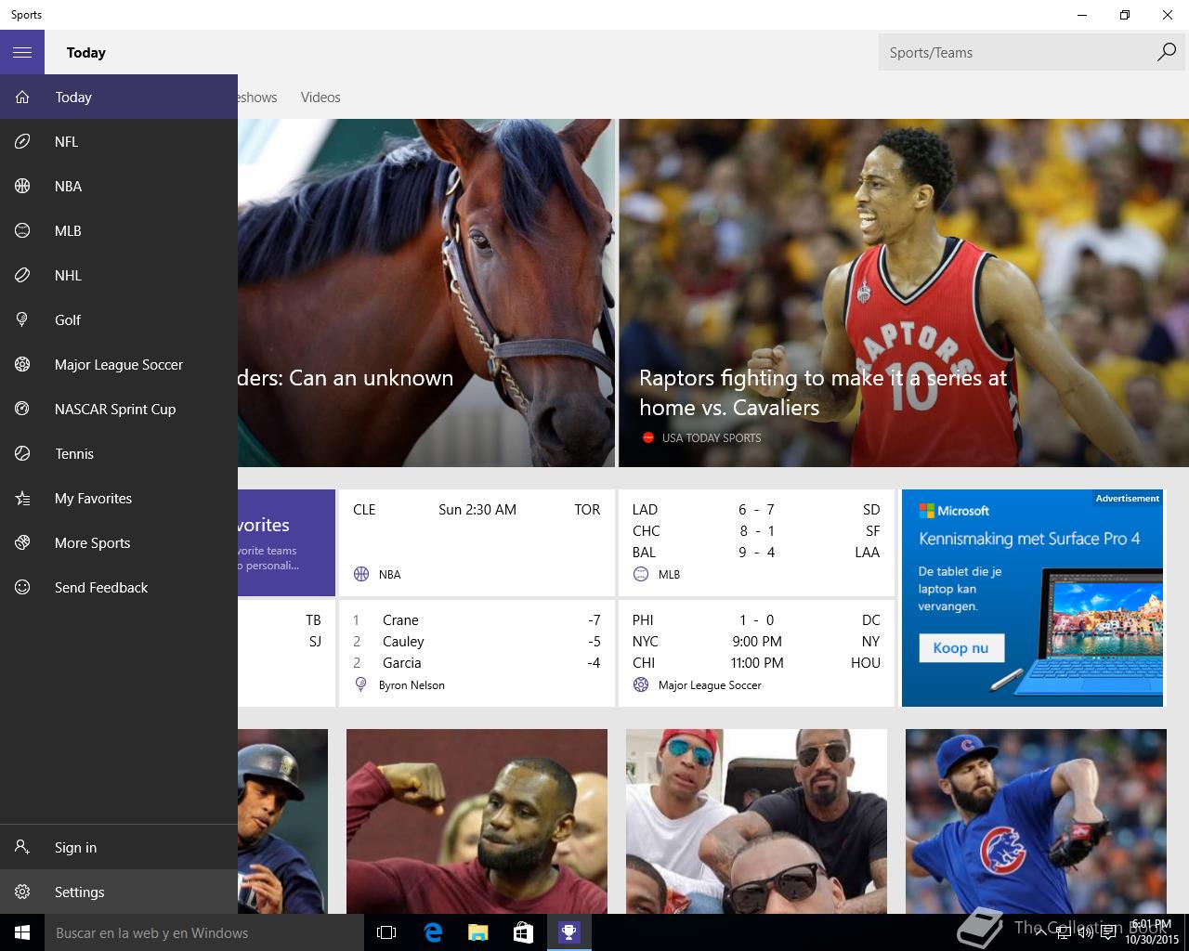Open NASCAR Sprint Cup section

pos(119,409)
